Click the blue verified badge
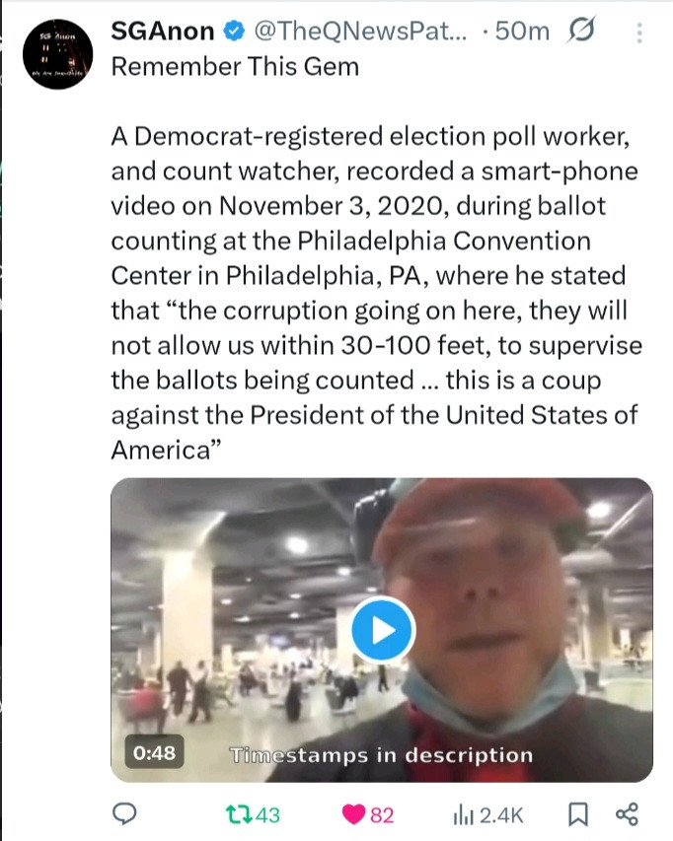The width and height of the screenshot is (673, 841). [x=233, y=32]
